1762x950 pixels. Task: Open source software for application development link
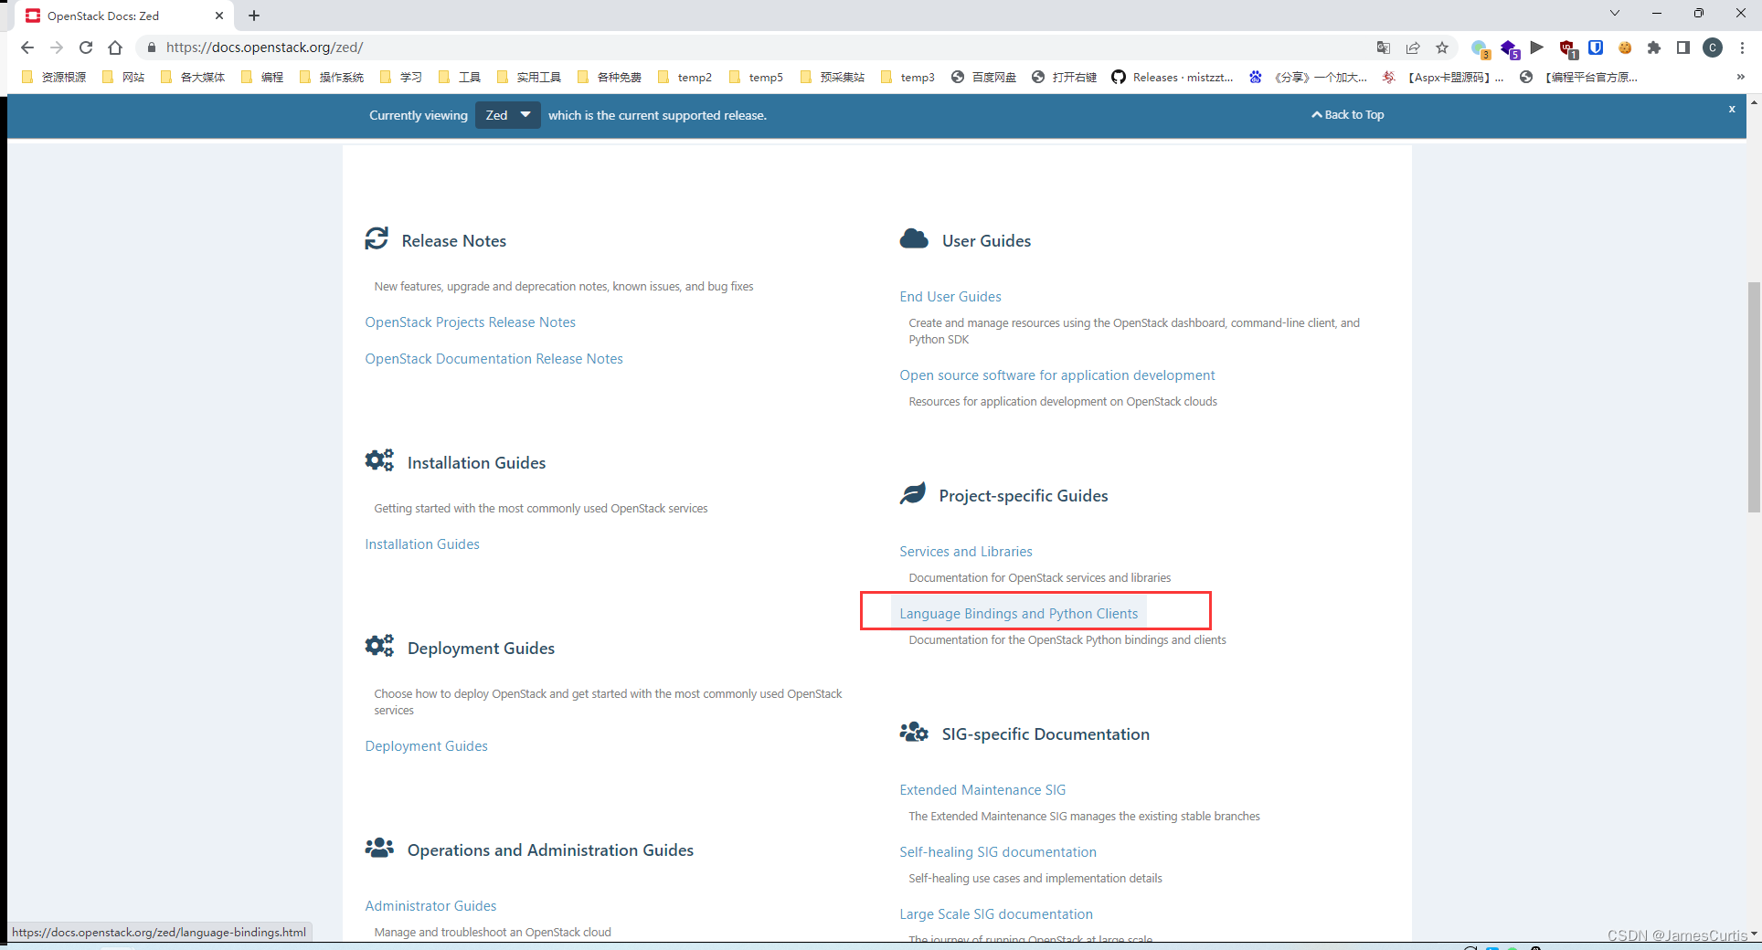point(1057,375)
